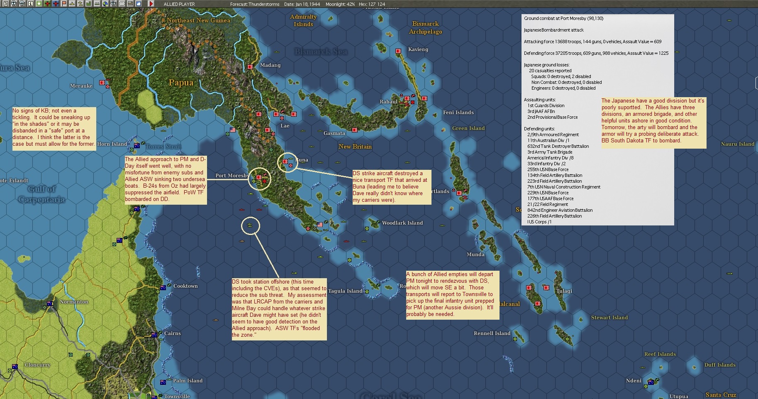Click the Japanese Bombardment attack line
This screenshot has width=758, height=399.
coord(554,30)
